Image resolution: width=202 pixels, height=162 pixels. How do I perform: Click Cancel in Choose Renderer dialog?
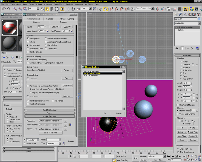[x=119, y=113]
